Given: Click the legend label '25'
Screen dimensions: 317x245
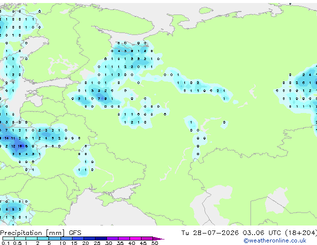Looking at the screenshot, I should 97,243.
